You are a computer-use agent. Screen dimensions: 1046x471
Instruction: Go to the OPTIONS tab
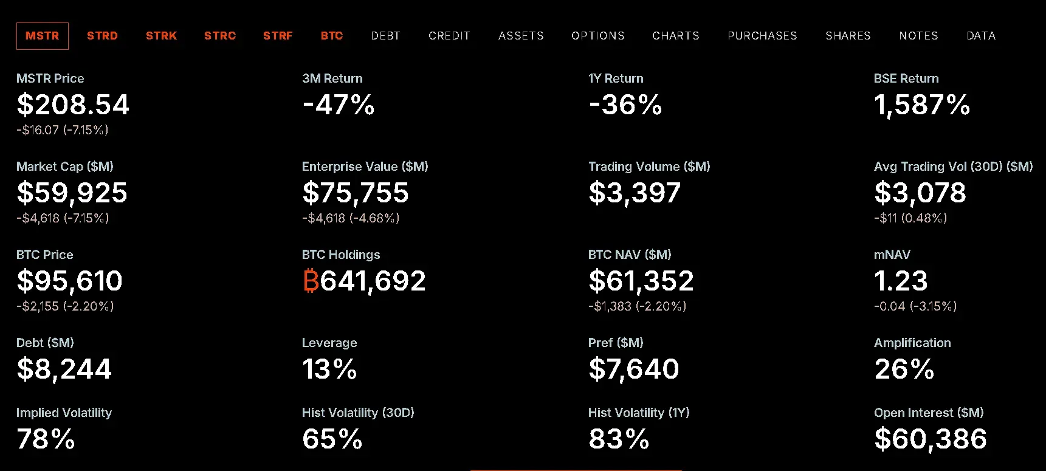tap(598, 36)
